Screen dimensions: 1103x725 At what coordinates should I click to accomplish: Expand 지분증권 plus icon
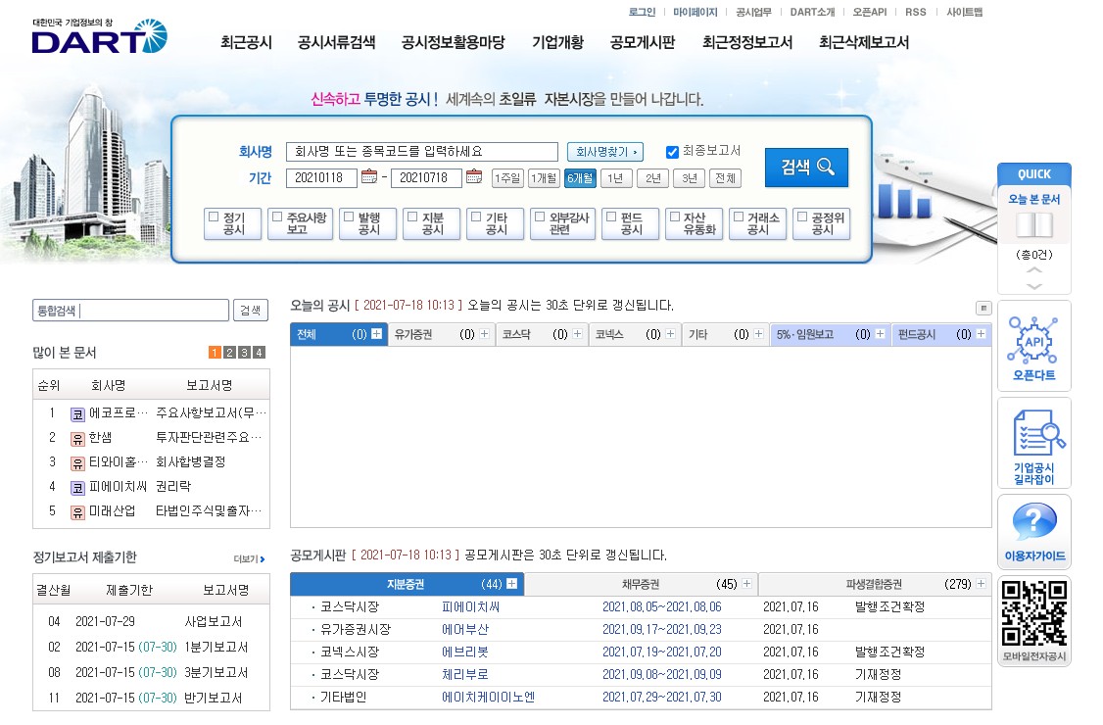point(511,584)
